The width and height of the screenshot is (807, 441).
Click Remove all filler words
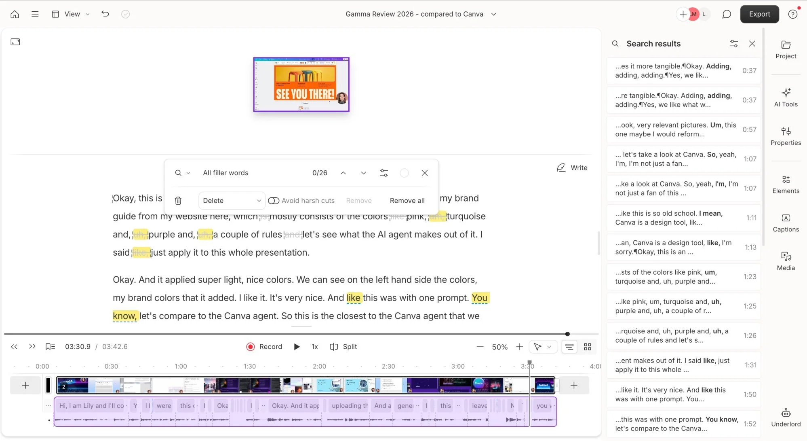(x=407, y=201)
